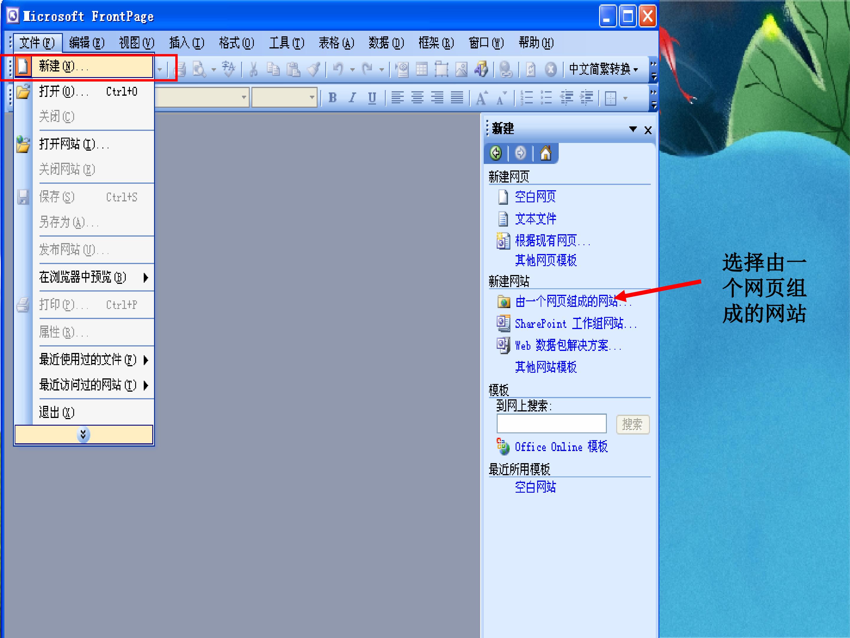Open the 中文简繁转换 dropdown
This screenshot has width=850, height=638.
[604, 69]
